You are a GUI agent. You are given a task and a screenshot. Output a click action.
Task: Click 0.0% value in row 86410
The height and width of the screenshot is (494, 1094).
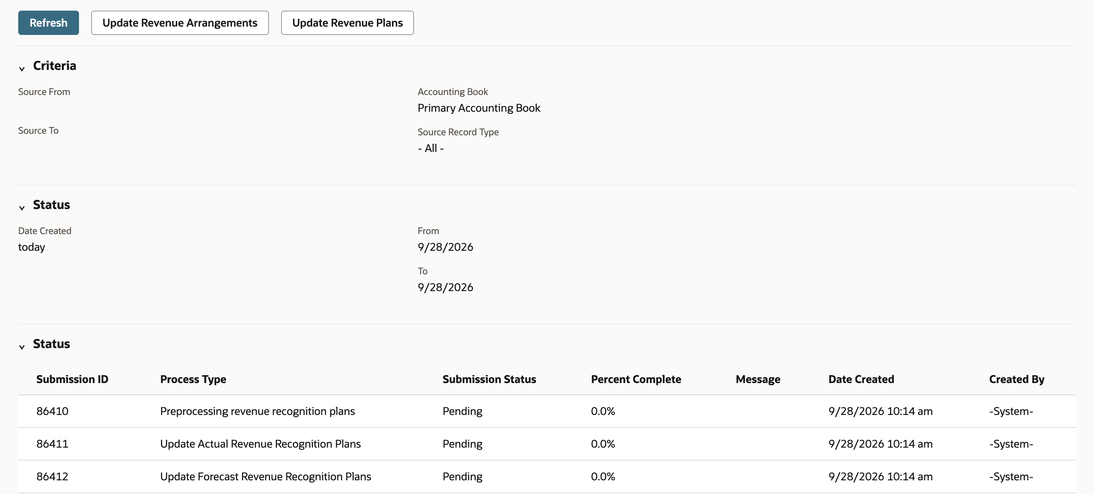pos(602,411)
